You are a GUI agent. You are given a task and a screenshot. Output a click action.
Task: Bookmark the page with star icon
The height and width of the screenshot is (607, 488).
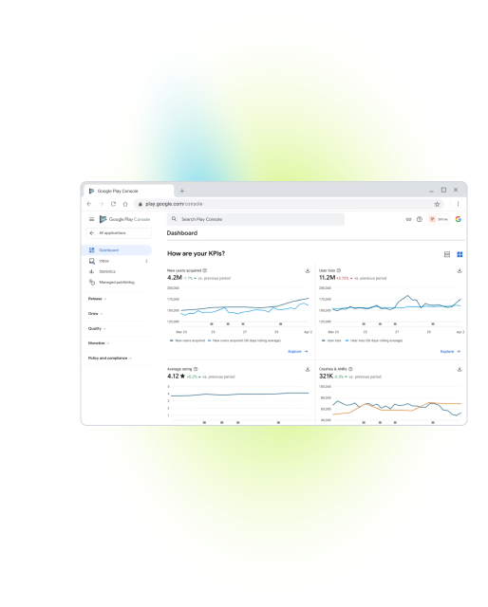tap(437, 204)
